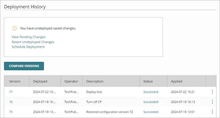This screenshot has width=220, height=118.
Task: Sort by the Status column header
Action: coord(148,81)
